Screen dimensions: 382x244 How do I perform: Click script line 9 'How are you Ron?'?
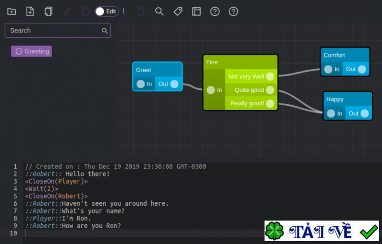tap(91, 226)
